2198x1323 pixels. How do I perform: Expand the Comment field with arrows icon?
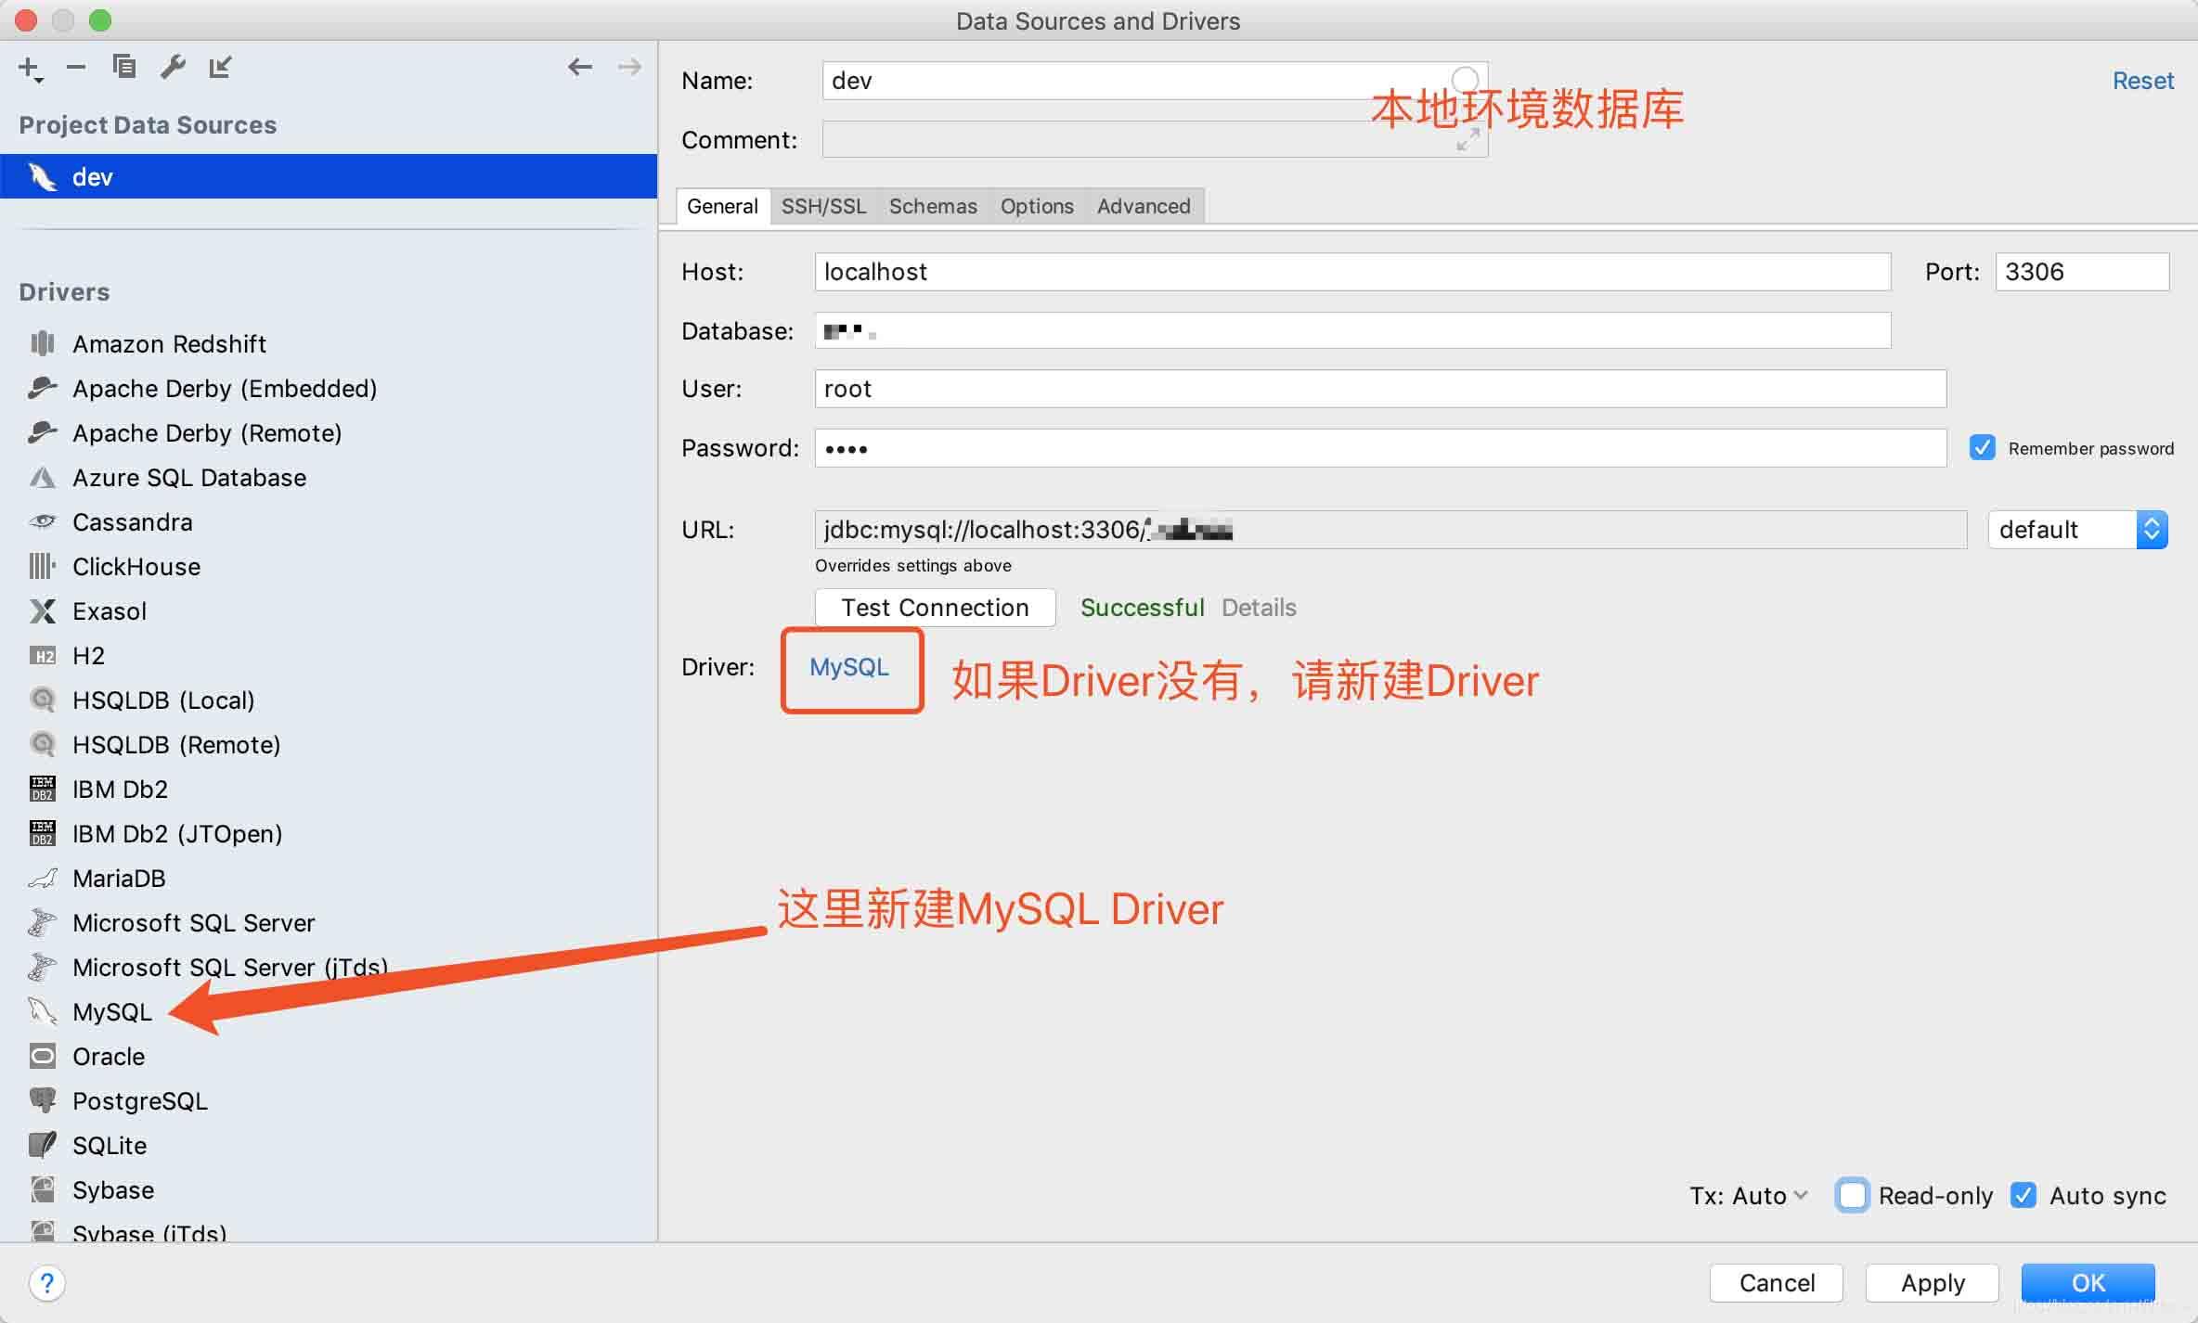click(x=1467, y=140)
